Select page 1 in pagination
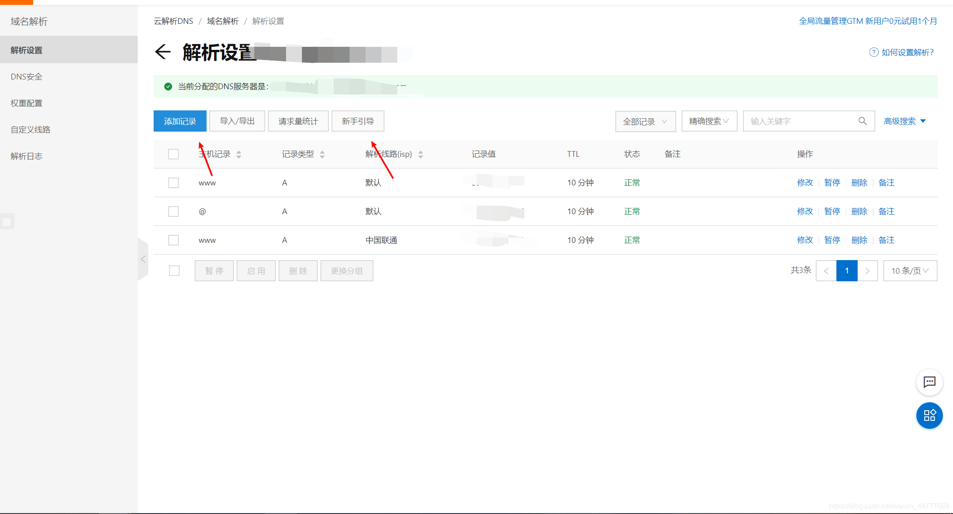Image resolution: width=953 pixels, height=514 pixels. coord(847,271)
